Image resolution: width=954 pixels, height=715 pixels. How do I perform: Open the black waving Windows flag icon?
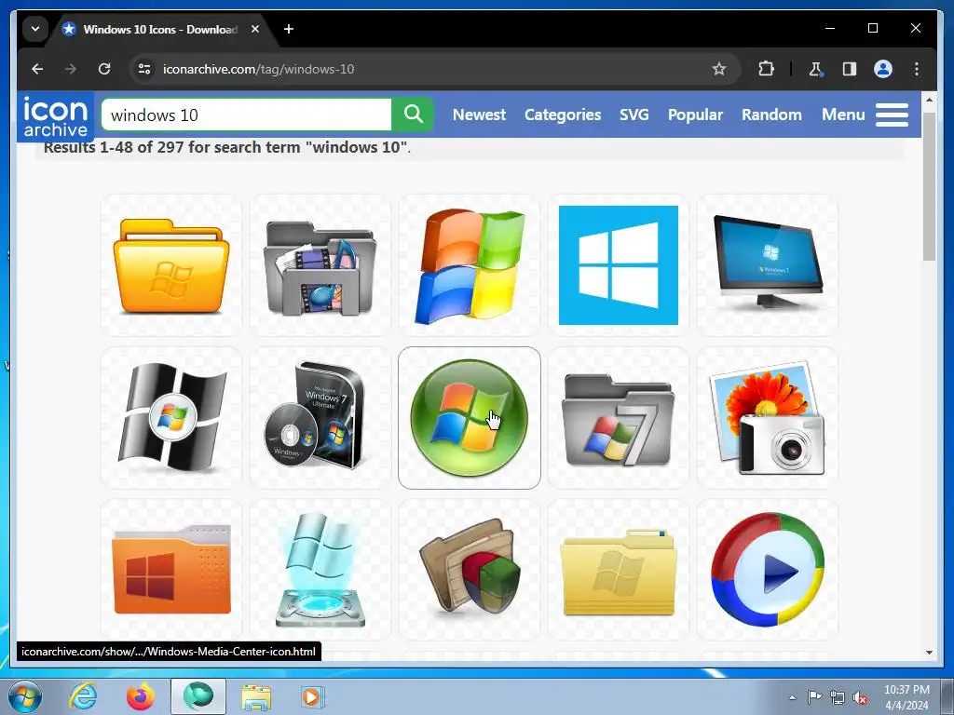click(171, 418)
